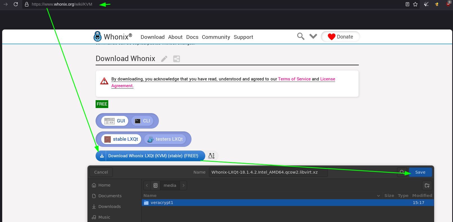Open the Community menu item

216,37
